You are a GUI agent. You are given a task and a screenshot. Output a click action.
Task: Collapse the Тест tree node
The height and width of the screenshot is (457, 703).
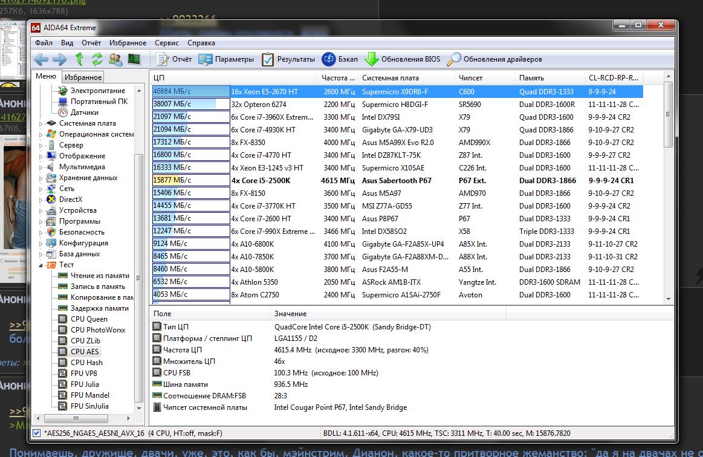40,265
